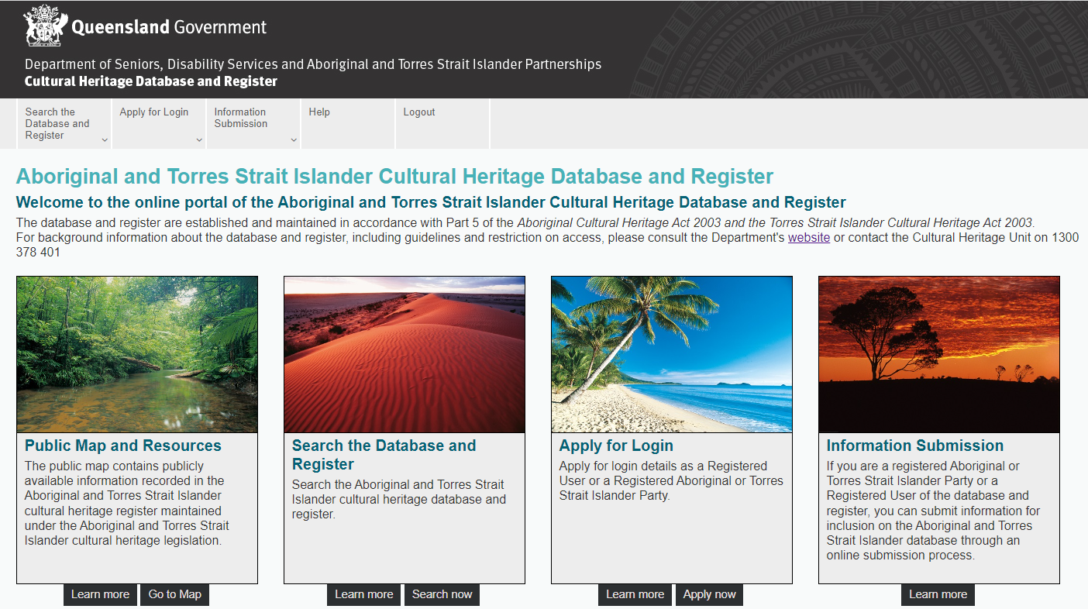
Task: Open the Apply for Login menu
Action: click(159, 123)
